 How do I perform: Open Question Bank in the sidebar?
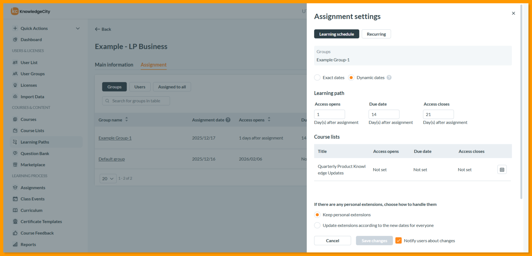[35, 154]
